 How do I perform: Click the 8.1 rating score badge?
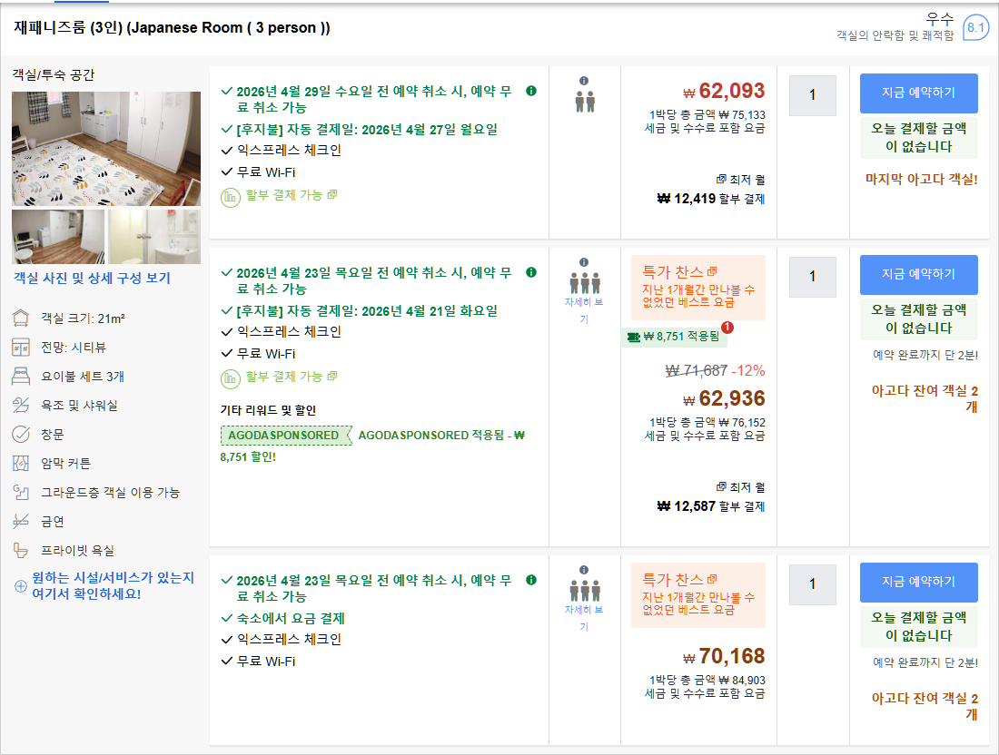click(975, 28)
